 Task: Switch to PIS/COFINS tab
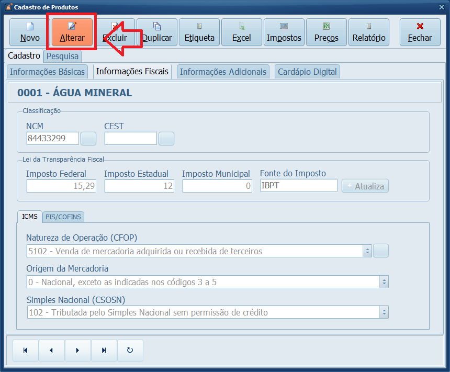(x=64, y=217)
